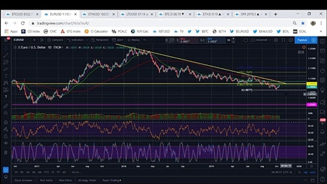
Task: Open the Strategy Tester tab
Action: point(87,180)
